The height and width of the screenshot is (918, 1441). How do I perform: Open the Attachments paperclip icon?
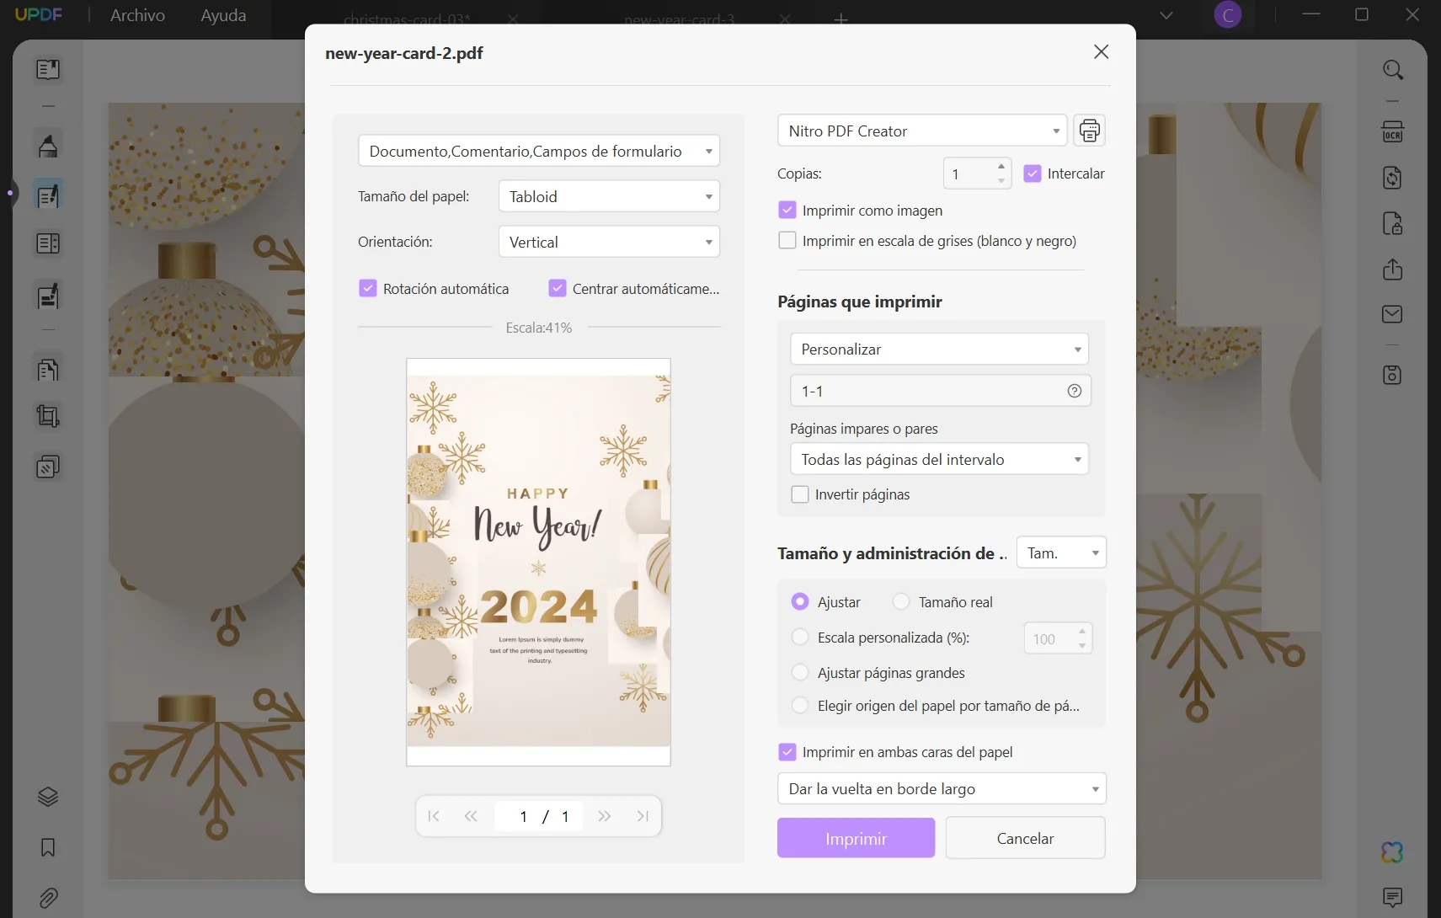[x=48, y=898]
